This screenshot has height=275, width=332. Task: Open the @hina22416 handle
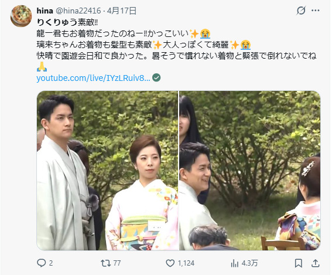pyautogui.click(x=78, y=11)
